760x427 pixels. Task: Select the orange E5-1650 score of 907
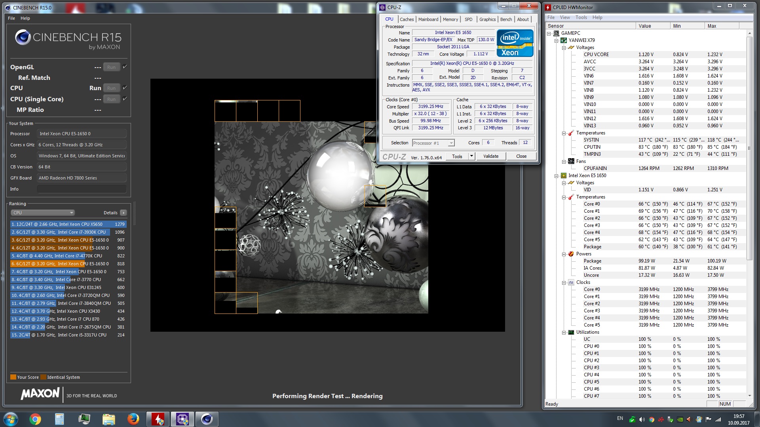tap(68, 240)
